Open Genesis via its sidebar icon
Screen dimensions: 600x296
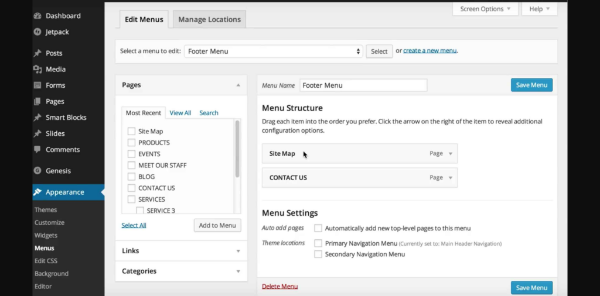[37, 171]
